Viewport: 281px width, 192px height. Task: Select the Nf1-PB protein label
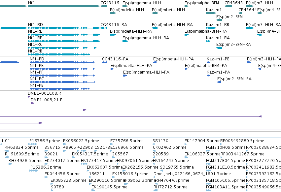37,85
